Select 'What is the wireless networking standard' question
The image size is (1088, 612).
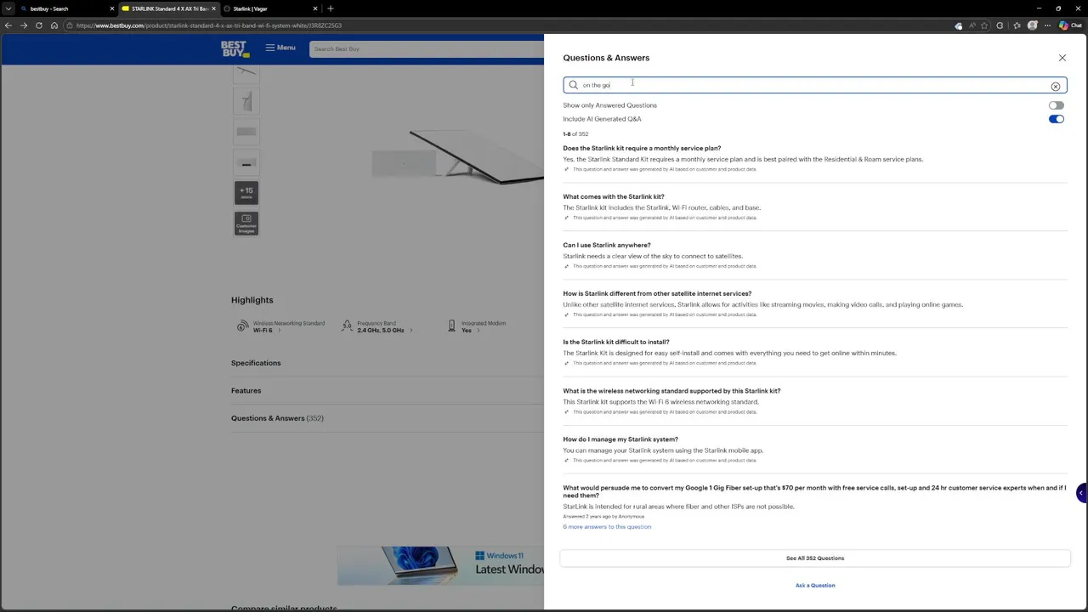[671, 391]
